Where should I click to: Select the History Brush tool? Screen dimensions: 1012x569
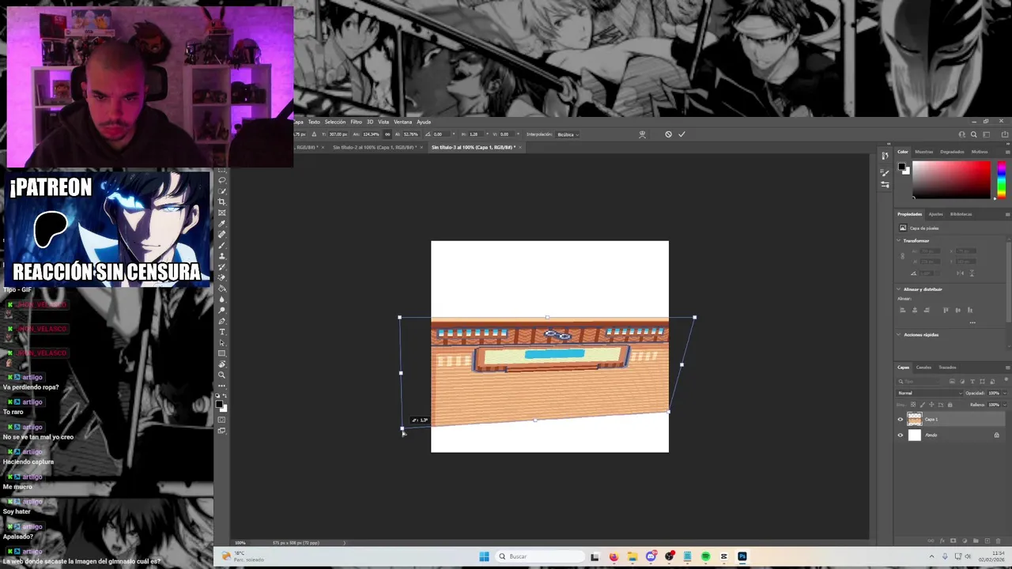click(221, 267)
